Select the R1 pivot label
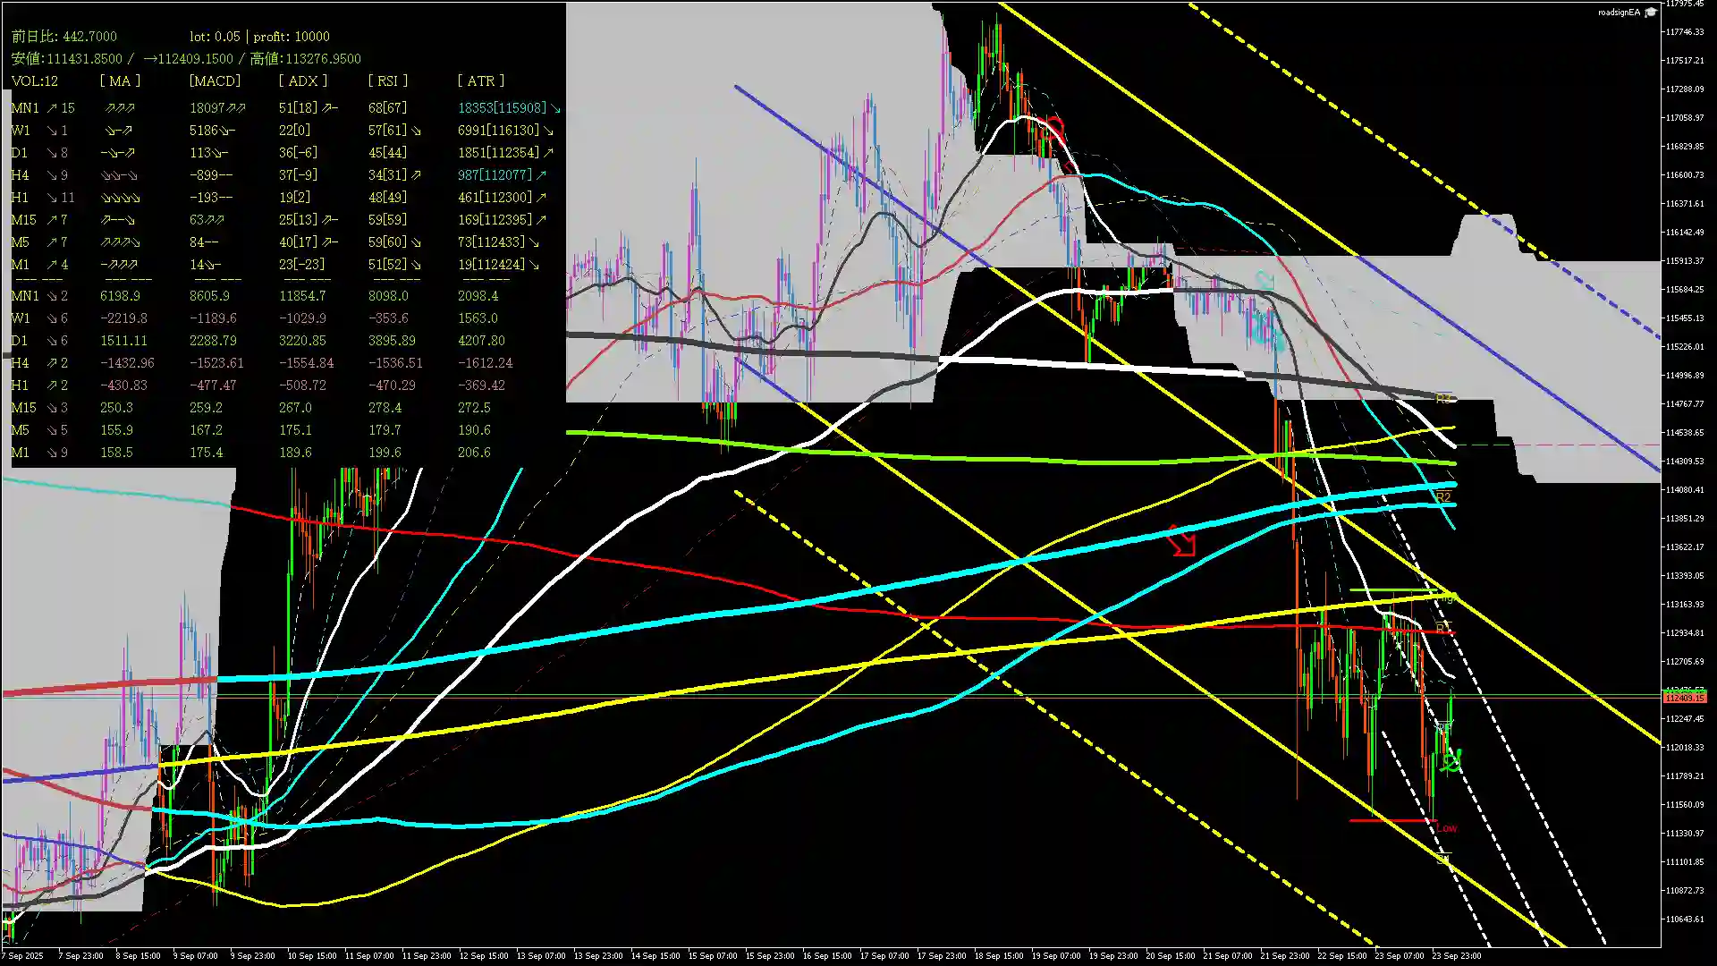 pyautogui.click(x=1443, y=626)
